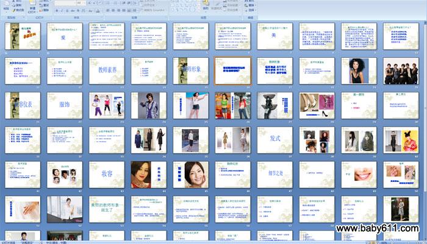
Task: Click the Decrease Indent icon
Action: coord(124,2)
